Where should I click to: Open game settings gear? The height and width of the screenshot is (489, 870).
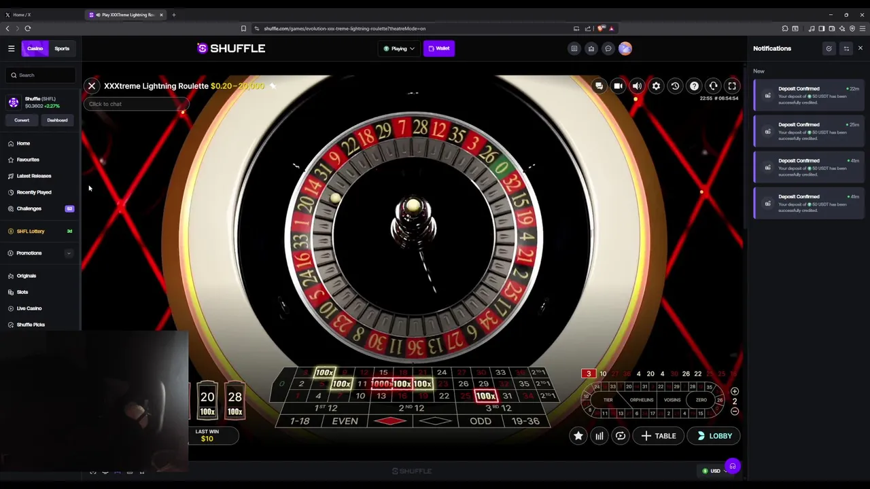click(x=656, y=86)
